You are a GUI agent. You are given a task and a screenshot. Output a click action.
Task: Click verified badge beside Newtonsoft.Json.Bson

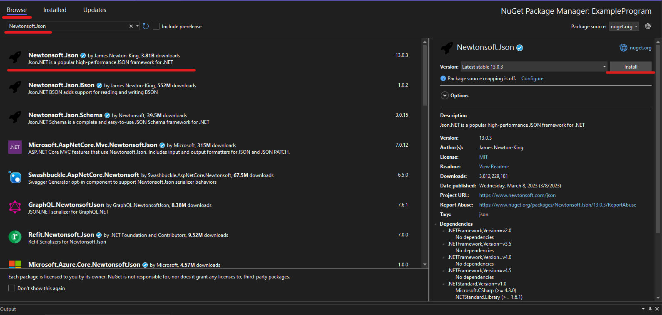[x=99, y=86]
